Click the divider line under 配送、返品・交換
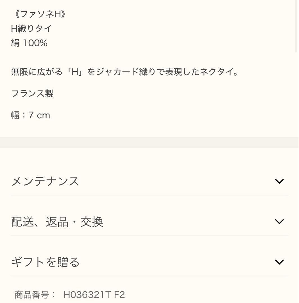The image size is (299, 303). (x=149, y=235)
